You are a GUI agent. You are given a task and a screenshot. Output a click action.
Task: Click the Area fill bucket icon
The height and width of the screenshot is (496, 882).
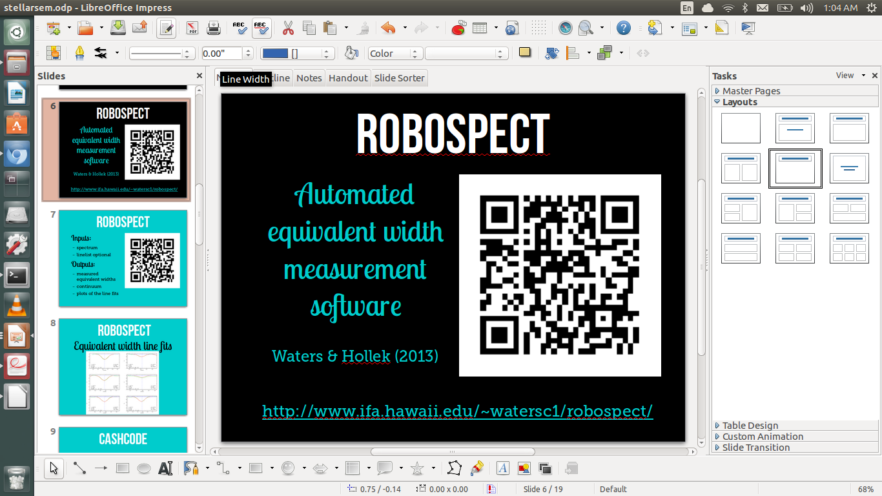coord(351,53)
